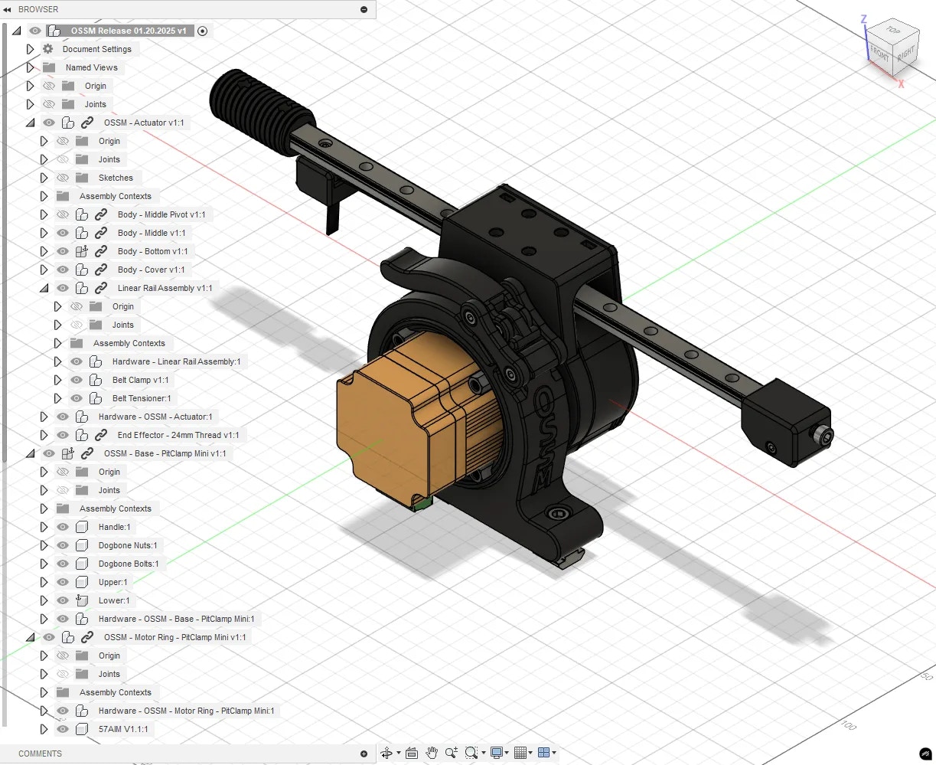Open the COMMENTS panel
This screenshot has height=765, width=936.
(x=38, y=754)
